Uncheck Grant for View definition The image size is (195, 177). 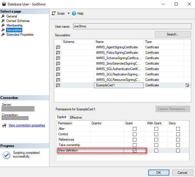pos(134,150)
